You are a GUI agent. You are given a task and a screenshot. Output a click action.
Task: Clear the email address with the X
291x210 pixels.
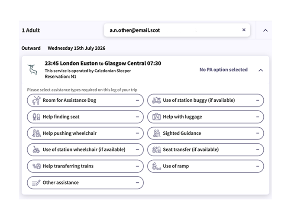click(243, 30)
